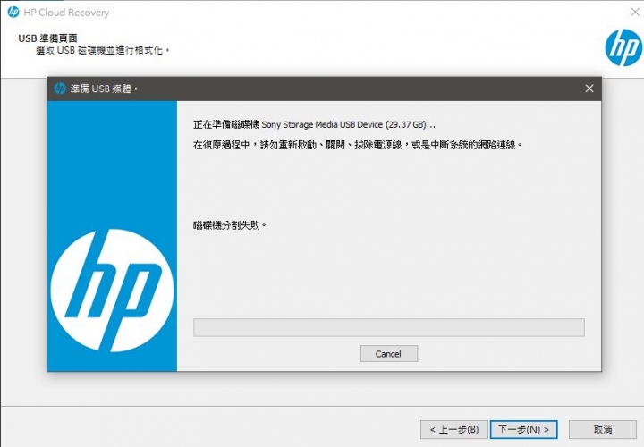Click the HP icon in main title bar
This screenshot has height=447, width=644.
pos(13,12)
